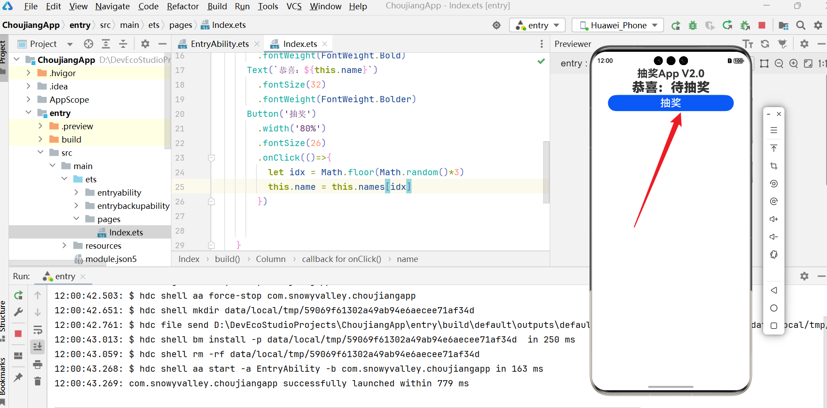Open module.json5 in project tree
The height and width of the screenshot is (408, 827).
pos(111,259)
